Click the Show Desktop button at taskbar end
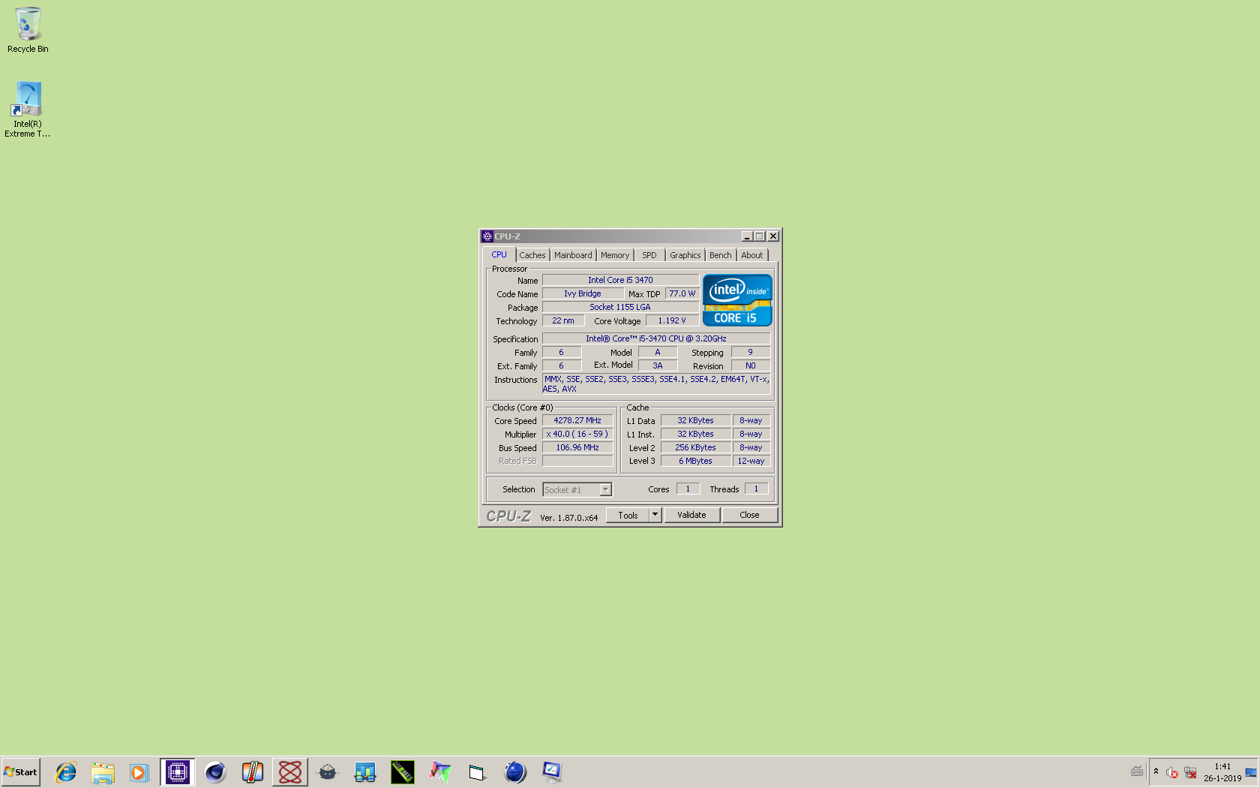The width and height of the screenshot is (1260, 788). pyautogui.click(x=1251, y=771)
